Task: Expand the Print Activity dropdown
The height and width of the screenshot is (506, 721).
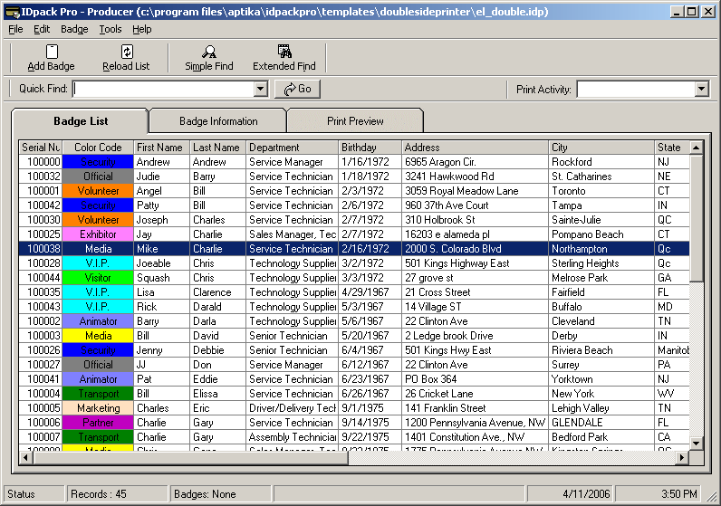Action: (701, 89)
